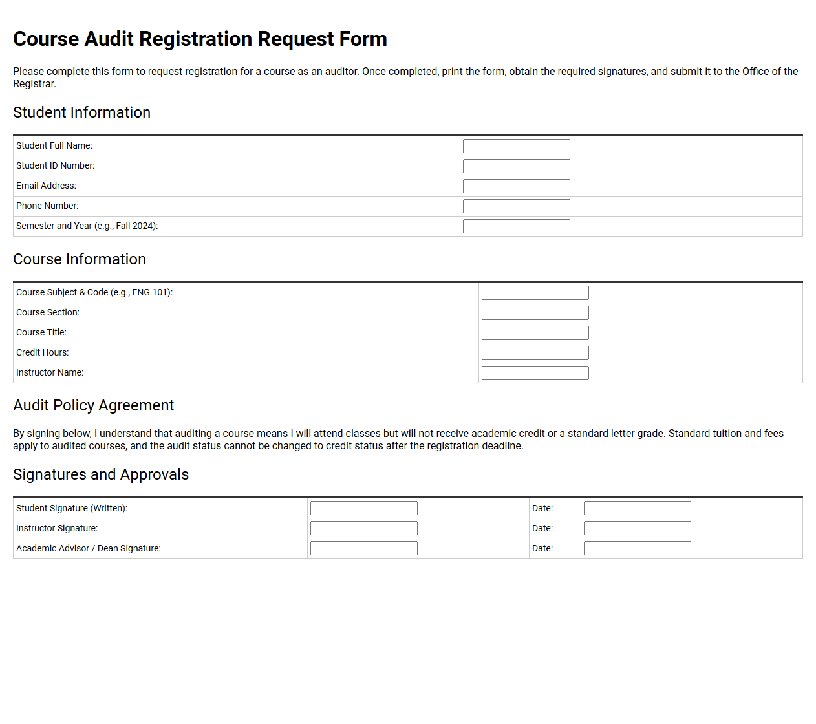Click the 'Student Full Name:' label
The image size is (816, 724).
(x=54, y=146)
